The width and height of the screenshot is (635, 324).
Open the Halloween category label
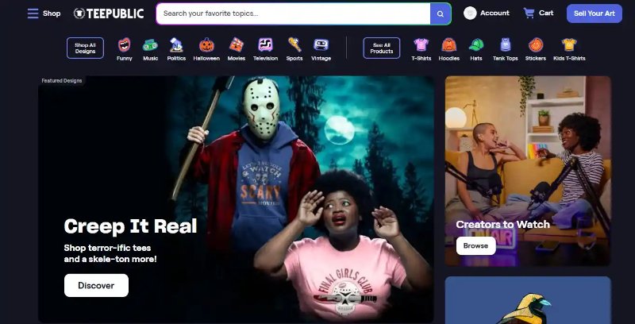click(206, 58)
